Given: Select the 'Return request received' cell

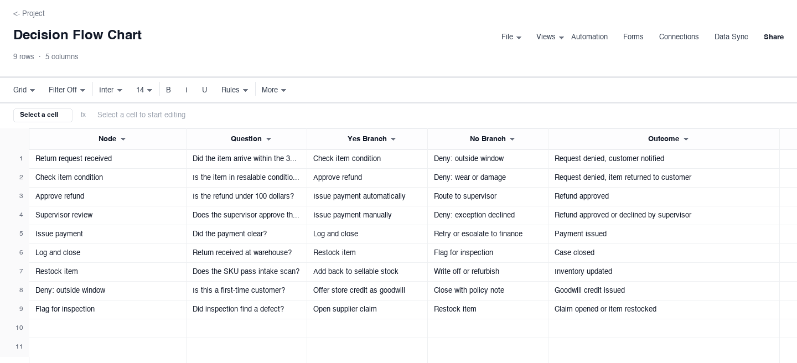Looking at the screenshot, I should (107, 159).
